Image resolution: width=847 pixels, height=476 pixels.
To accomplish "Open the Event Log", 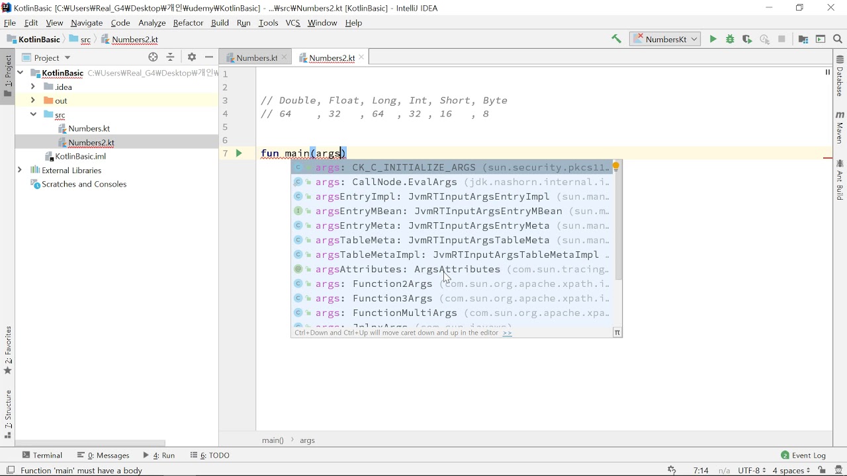I will (804, 456).
